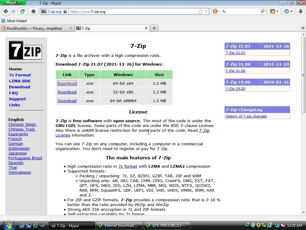The height and width of the screenshot is (230, 306).
Task: Switch language to Chinese Trad.
Action: tap(22, 129)
